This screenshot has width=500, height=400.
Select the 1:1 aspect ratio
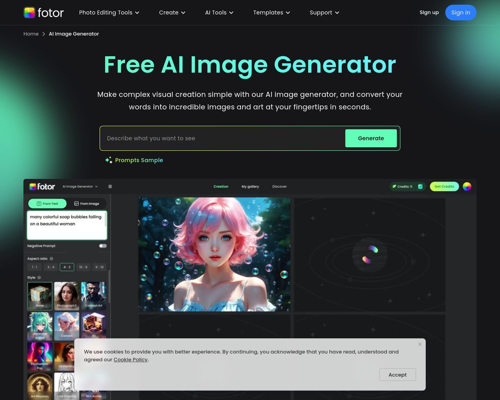[x=34, y=267]
